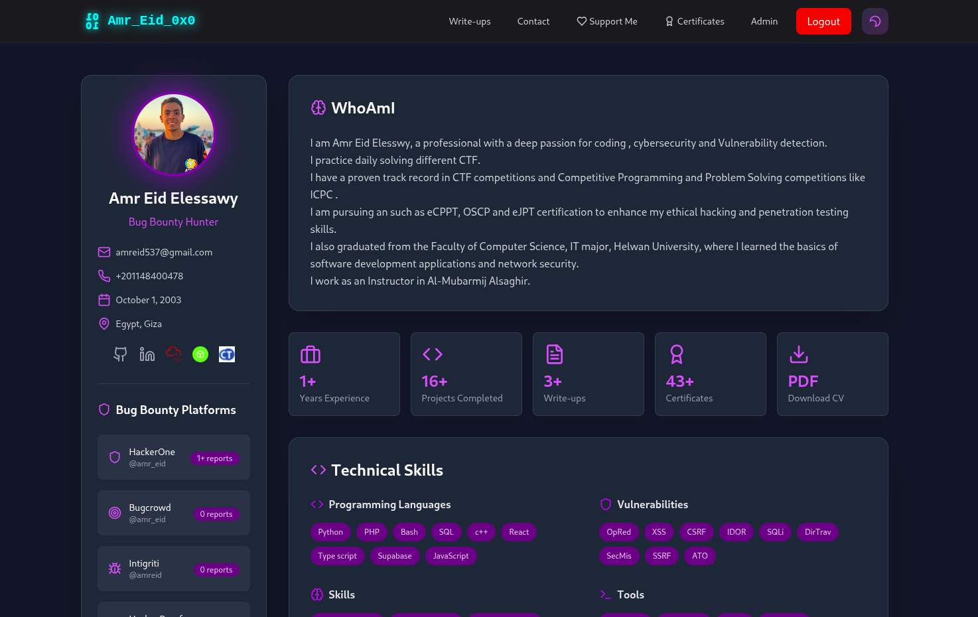
Task: Open the Contact nav item
Action: click(x=533, y=21)
